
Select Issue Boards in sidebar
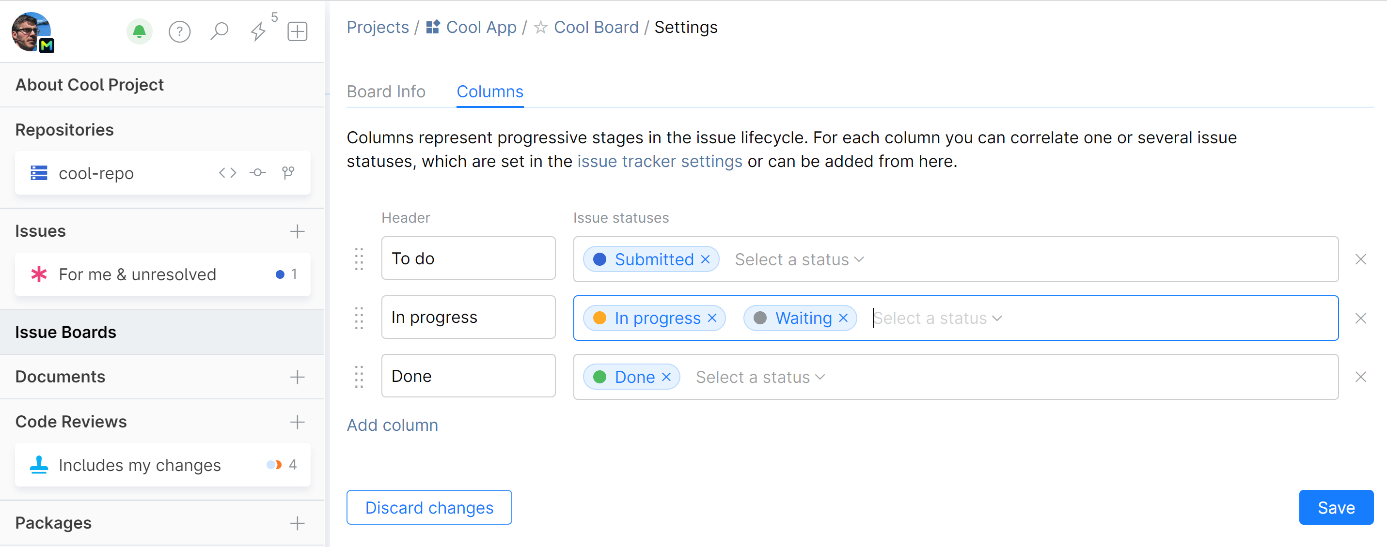pos(66,332)
